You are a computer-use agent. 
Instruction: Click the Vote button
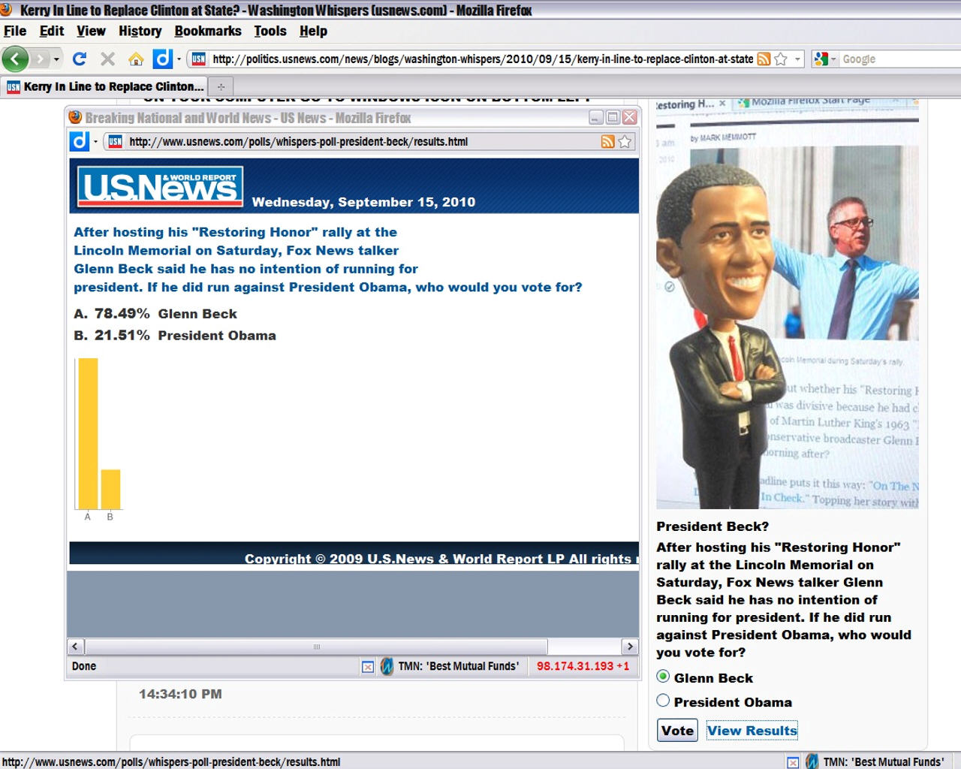[x=677, y=731]
